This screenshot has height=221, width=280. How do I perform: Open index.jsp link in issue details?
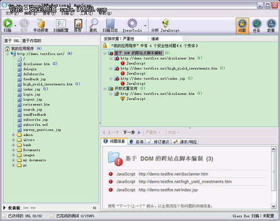coord(168,190)
